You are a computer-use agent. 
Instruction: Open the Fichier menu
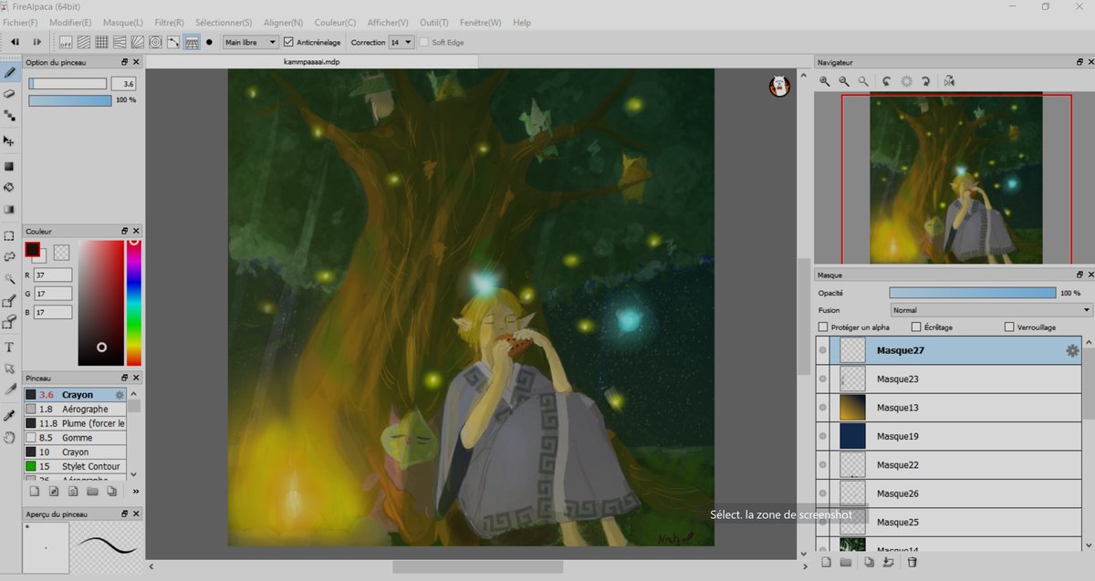pos(20,22)
